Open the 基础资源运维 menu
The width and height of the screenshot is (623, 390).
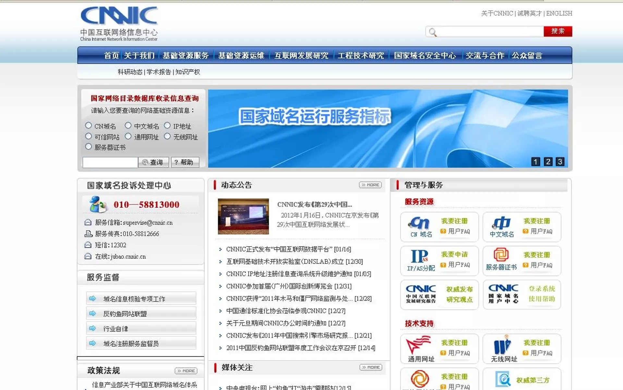click(x=241, y=55)
